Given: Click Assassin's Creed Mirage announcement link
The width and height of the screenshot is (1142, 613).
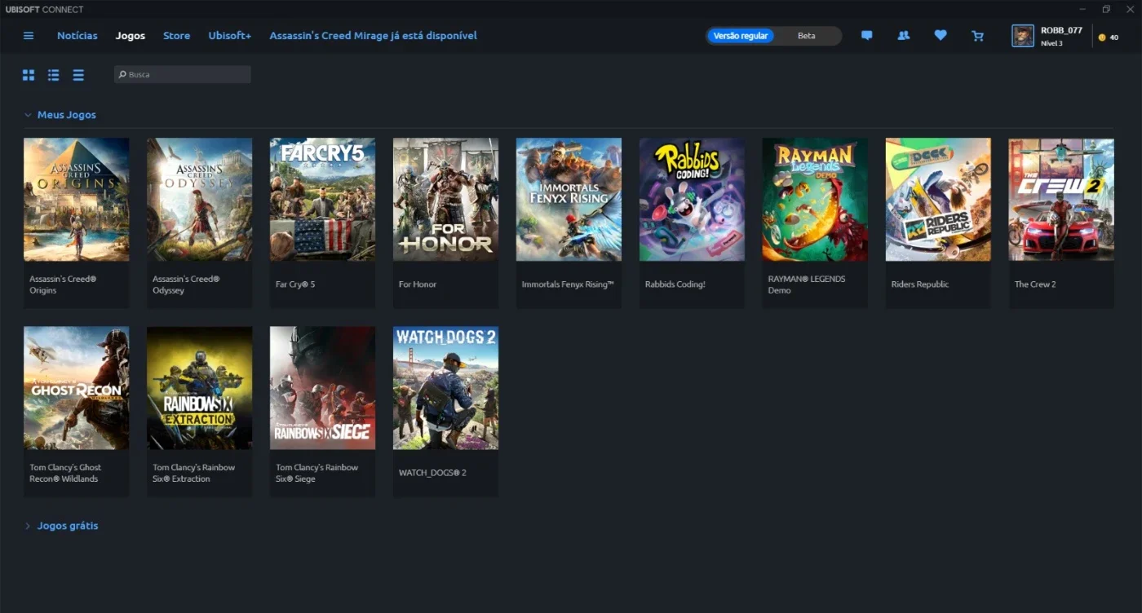Looking at the screenshot, I should point(374,36).
